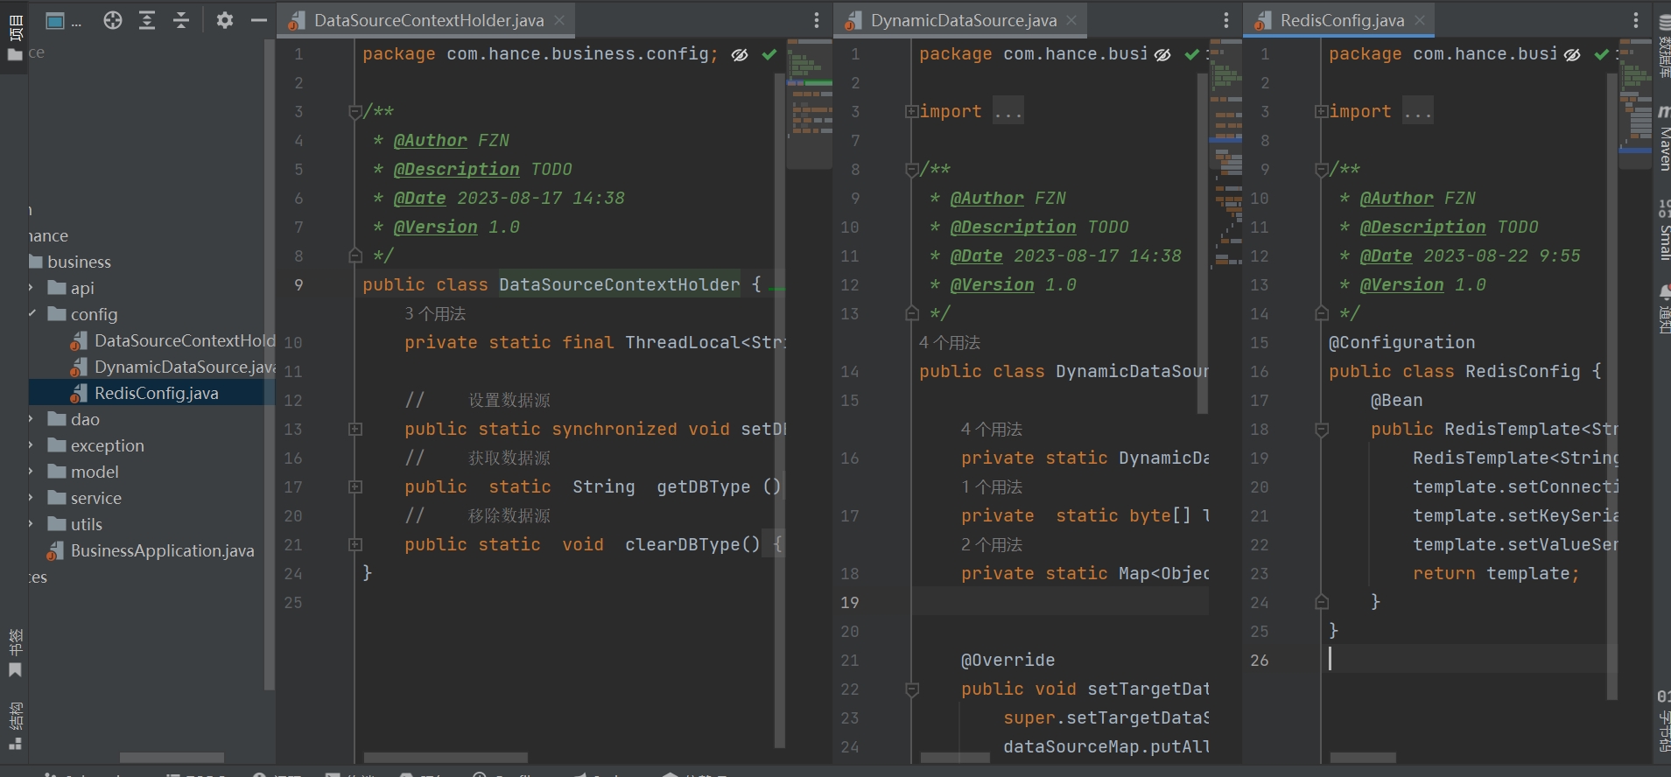
Task: Fold the redisTemplate method at line 18
Action: [1322, 429]
